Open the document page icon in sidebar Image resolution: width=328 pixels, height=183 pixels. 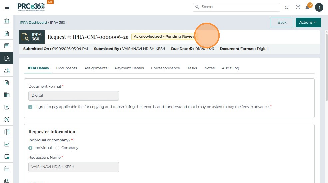pos(7,33)
